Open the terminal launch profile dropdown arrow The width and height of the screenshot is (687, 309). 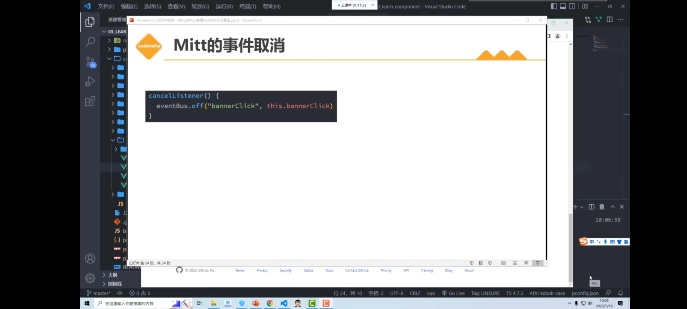tap(582, 207)
